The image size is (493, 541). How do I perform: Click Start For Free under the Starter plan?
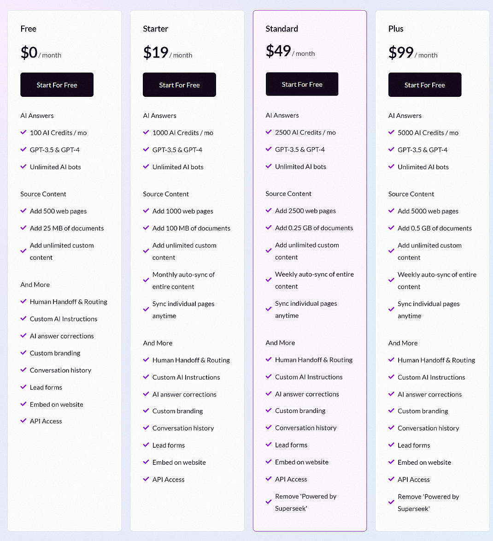tap(179, 84)
